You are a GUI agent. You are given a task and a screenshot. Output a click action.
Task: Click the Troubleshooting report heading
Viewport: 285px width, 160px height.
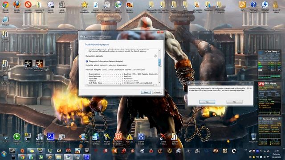(x=97, y=44)
